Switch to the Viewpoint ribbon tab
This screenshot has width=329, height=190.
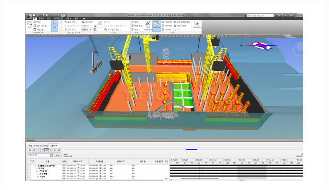[x=41, y=19]
